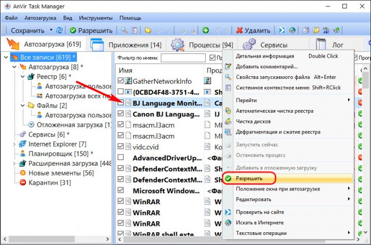Screen dimensions: 371x245
Task: Click Разрешить in the context menu
Action: tap(249, 178)
